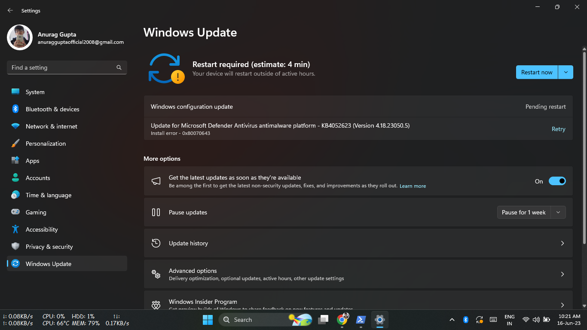Image resolution: width=587 pixels, height=330 pixels.
Task: Show hidden system tray icons
Action: click(452, 320)
